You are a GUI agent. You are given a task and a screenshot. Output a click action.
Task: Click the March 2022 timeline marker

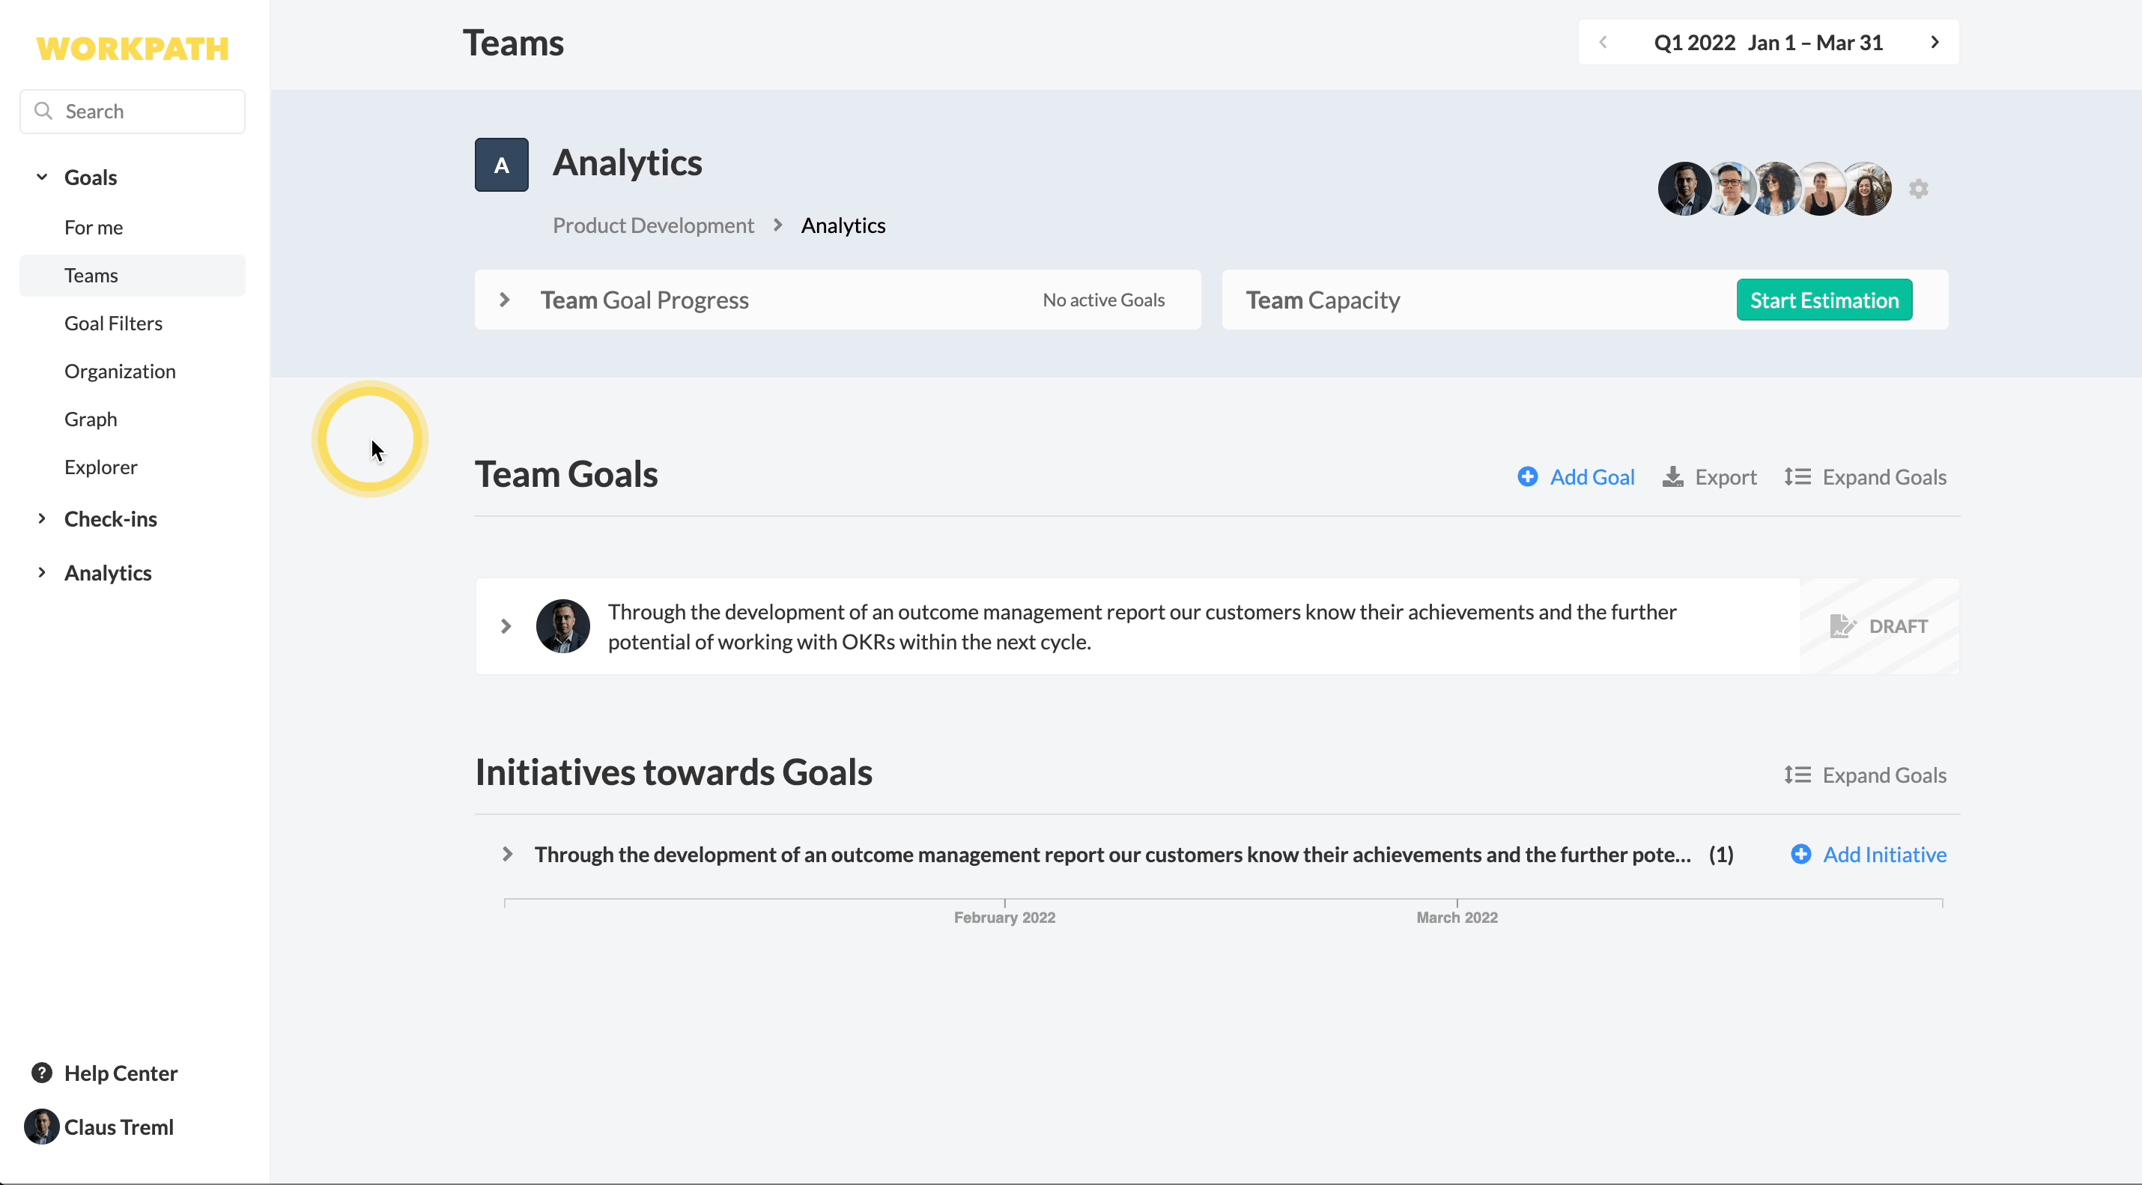[1457, 918]
